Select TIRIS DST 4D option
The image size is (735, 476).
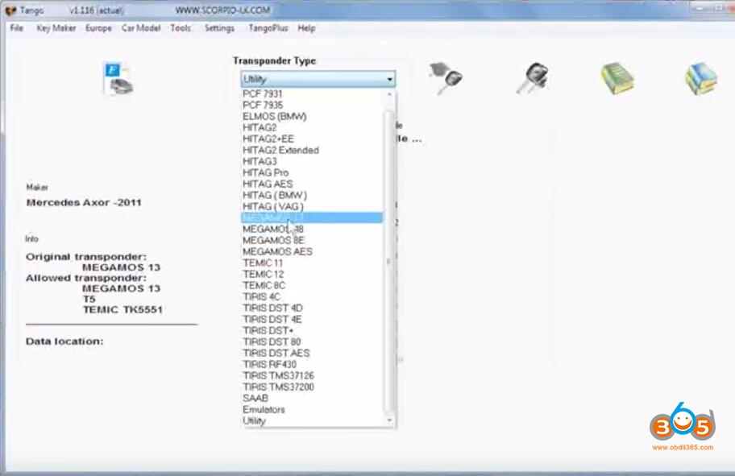click(313, 308)
